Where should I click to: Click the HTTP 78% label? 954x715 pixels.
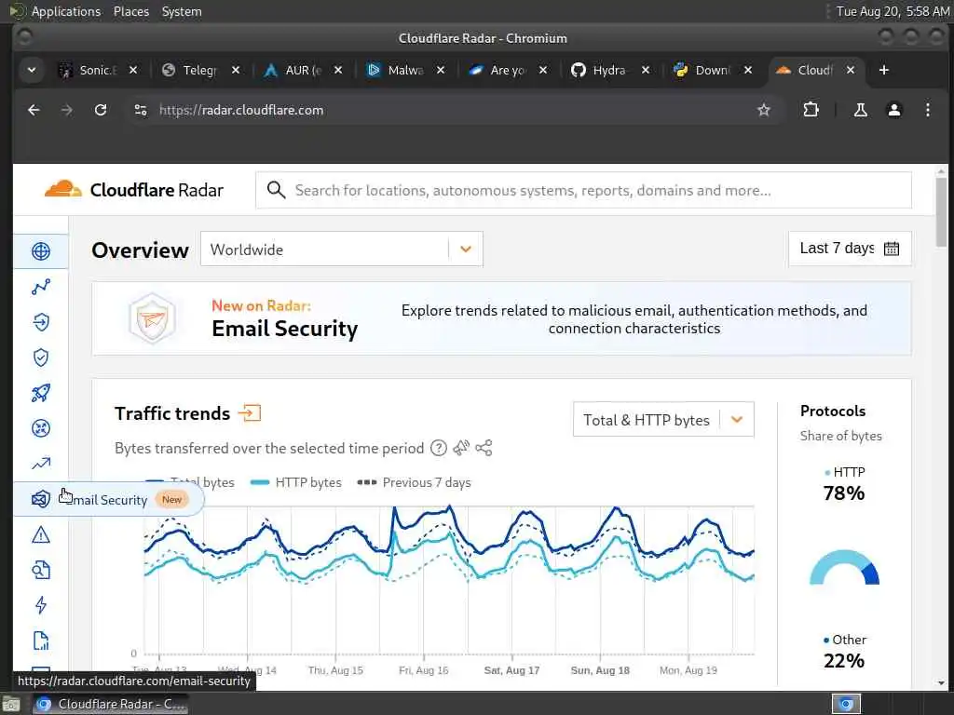click(844, 483)
